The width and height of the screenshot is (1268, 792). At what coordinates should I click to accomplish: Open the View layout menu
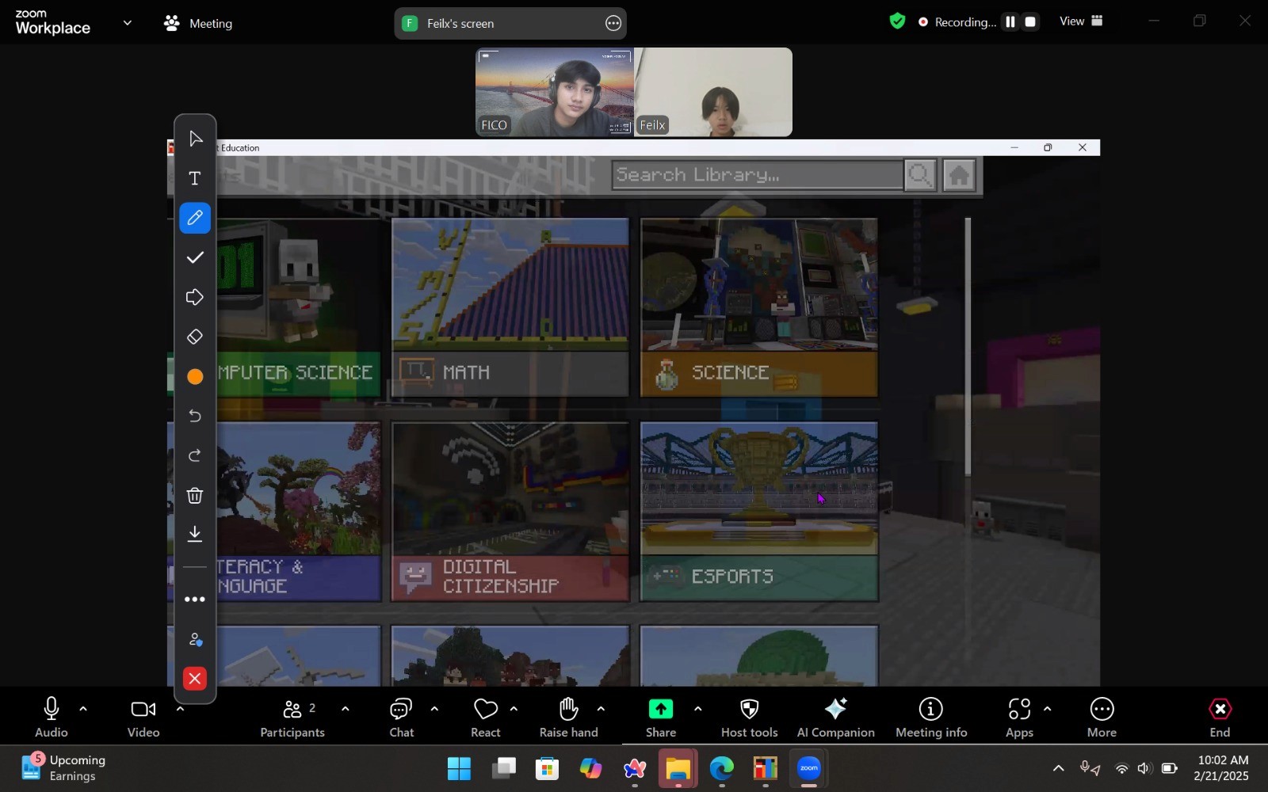click(x=1082, y=21)
